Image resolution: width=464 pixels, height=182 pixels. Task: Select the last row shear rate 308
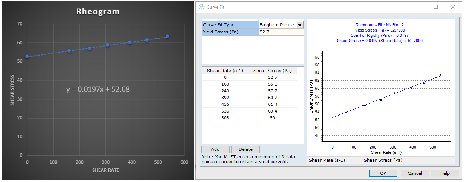(225, 118)
